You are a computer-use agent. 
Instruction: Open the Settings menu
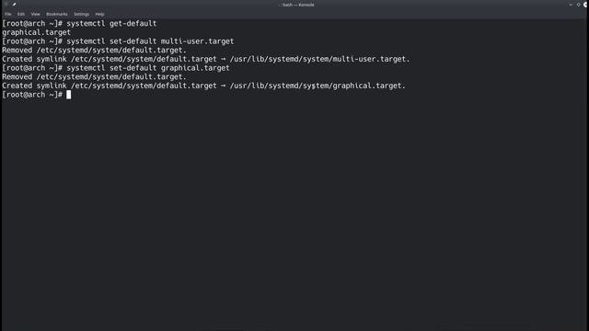pyautogui.click(x=82, y=14)
